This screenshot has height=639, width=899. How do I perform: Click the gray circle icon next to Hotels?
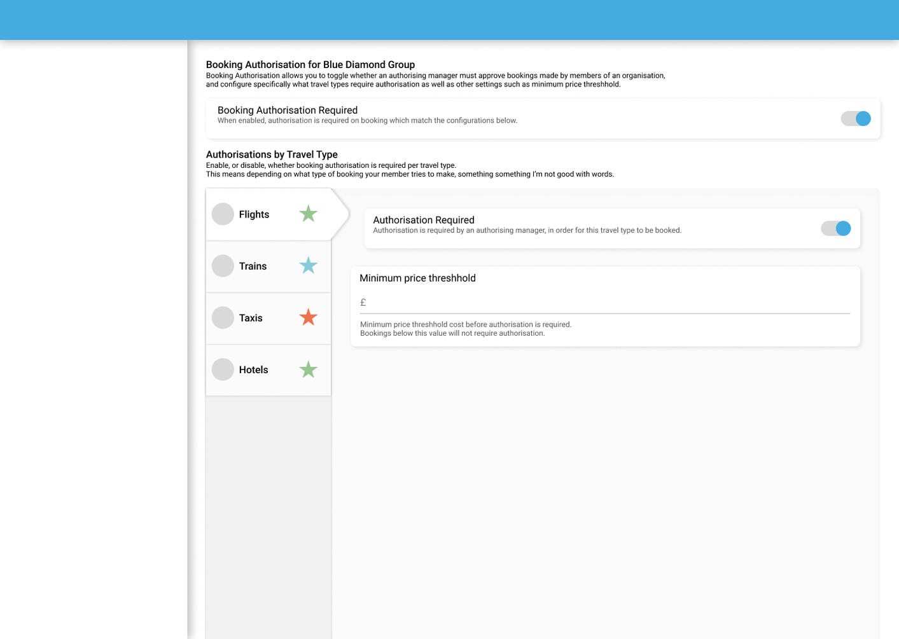click(x=223, y=369)
